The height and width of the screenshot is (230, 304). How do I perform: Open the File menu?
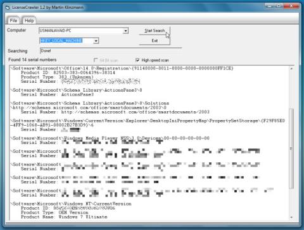click(x=13, y=20)
